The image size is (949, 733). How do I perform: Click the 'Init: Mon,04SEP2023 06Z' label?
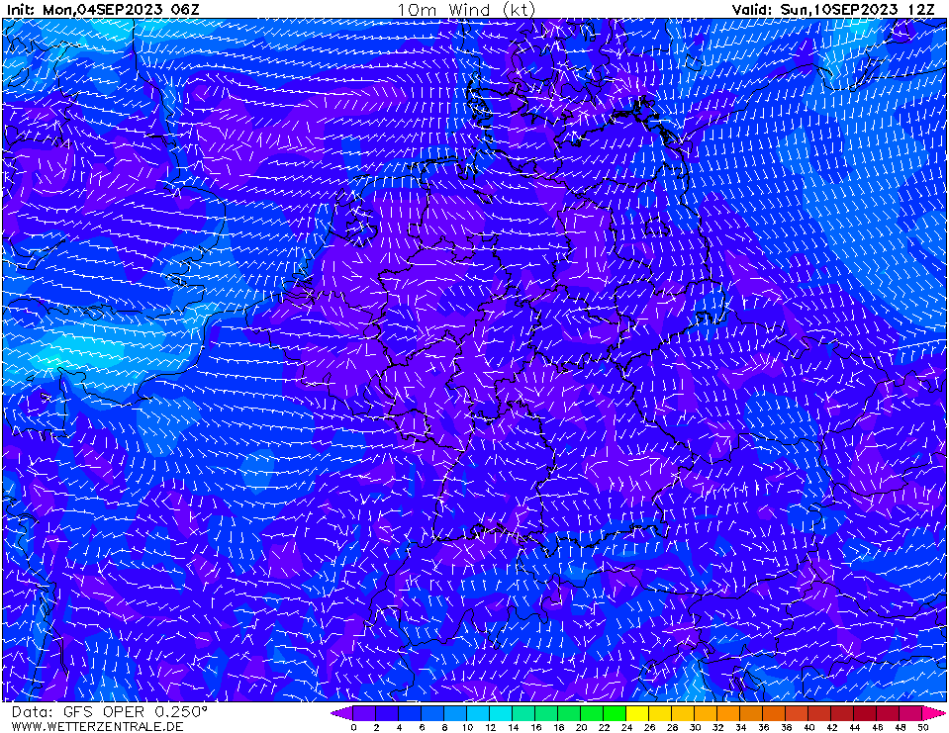103,10
